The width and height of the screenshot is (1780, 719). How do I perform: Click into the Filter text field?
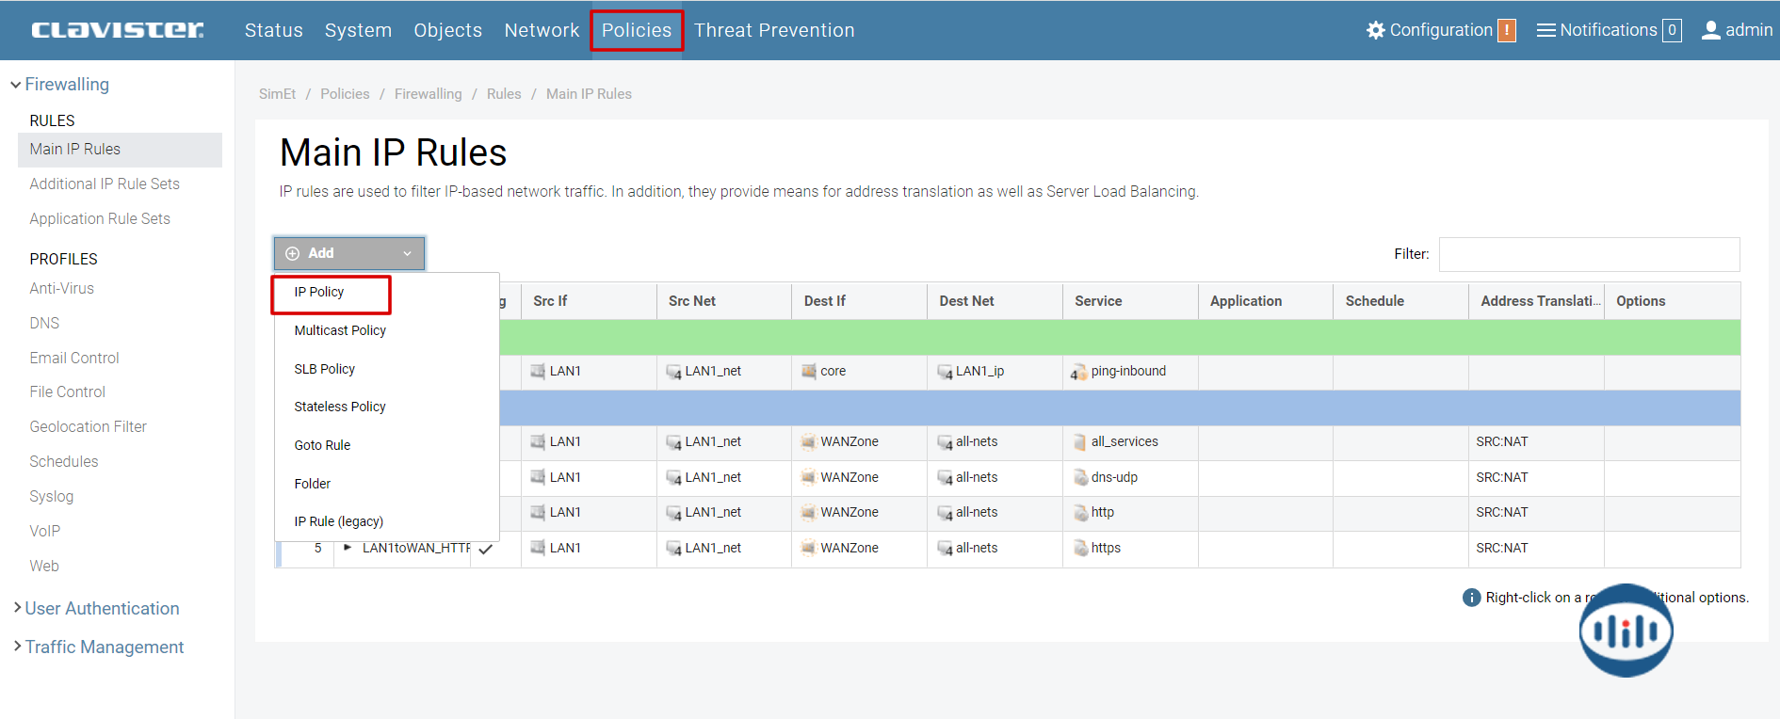pos(1589,254)
